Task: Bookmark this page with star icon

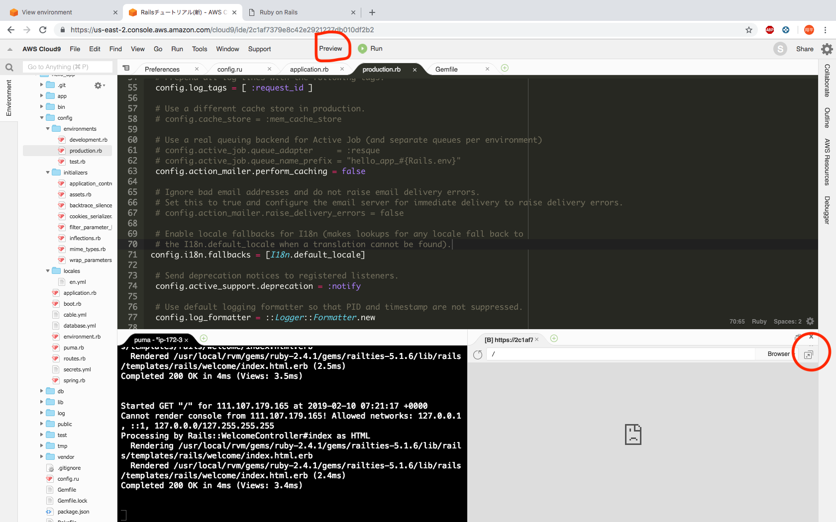Action: [748, 30]
